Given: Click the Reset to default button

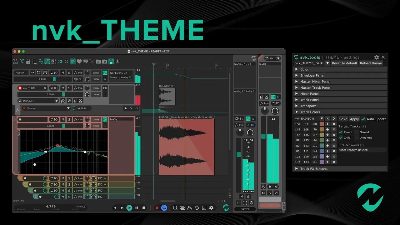Looking at the screenshot, I should (x=344, y=63).
